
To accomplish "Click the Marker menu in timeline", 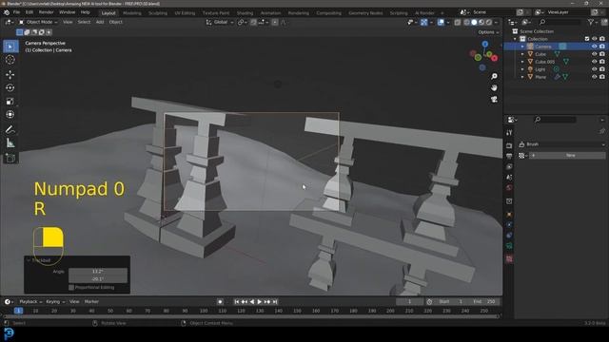I will point(91,302).
